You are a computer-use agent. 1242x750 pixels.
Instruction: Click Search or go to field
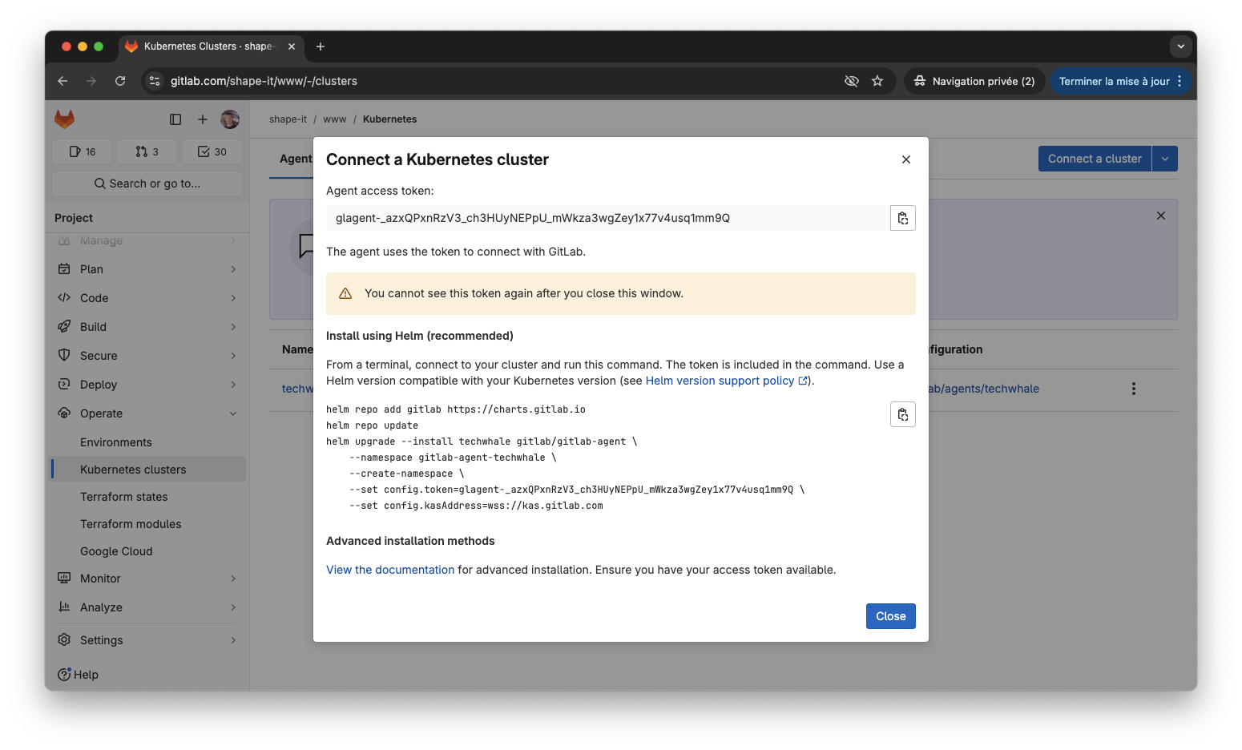pos(147,183)
